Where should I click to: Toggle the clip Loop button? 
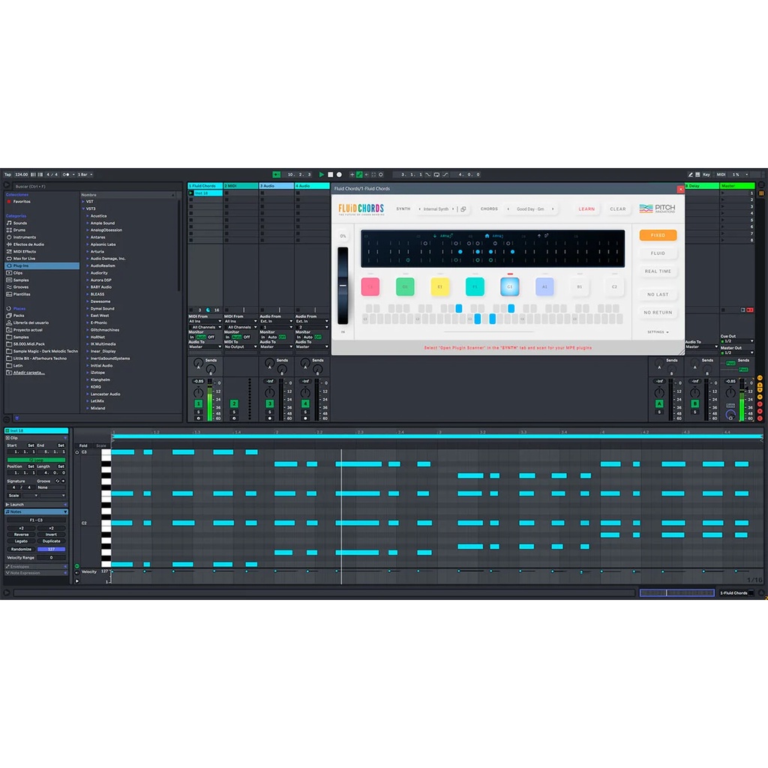(36, 460)
